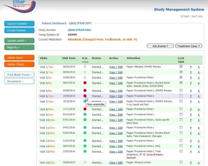Click the A icon in the Visit 6 row

[x=199, y=96]
